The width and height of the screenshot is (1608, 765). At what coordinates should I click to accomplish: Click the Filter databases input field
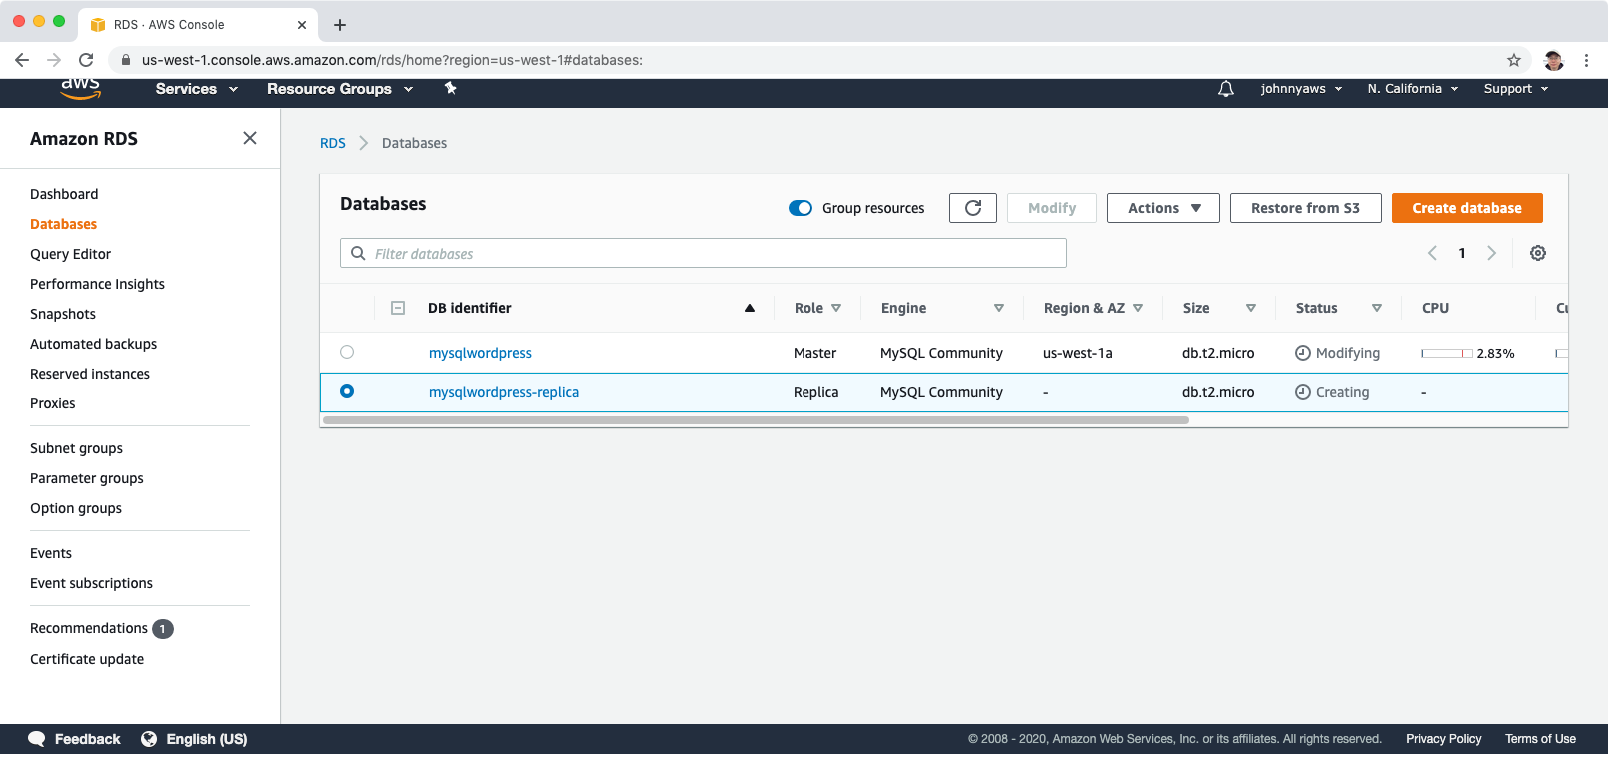(x=704, y=253)
